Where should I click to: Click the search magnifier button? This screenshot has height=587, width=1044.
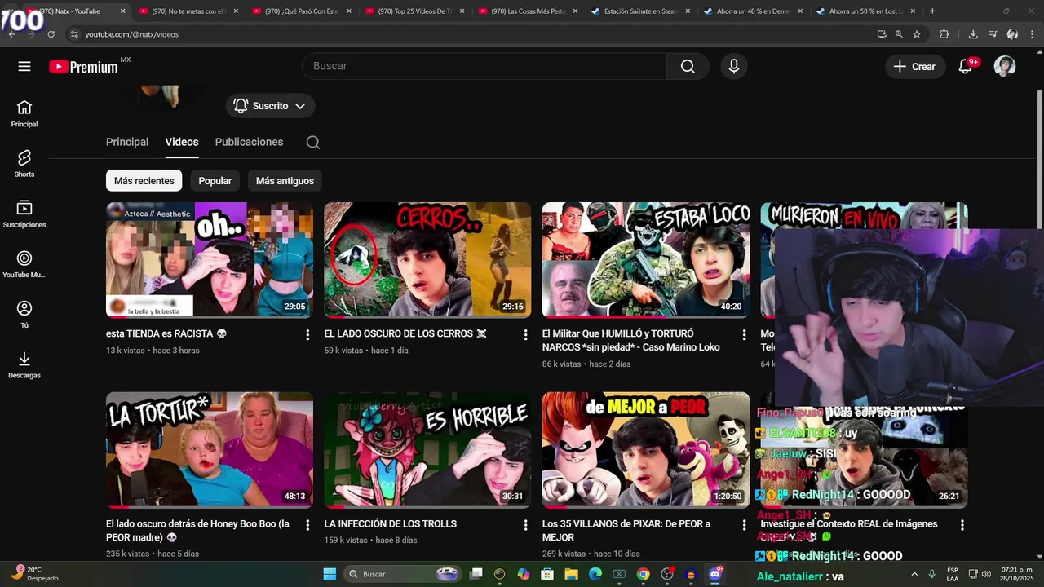[688, 67]
